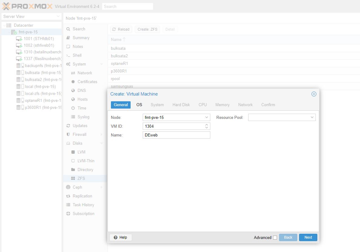Open the Server View selector
Viewport: 360px width, 252px height.
point(31,16)
